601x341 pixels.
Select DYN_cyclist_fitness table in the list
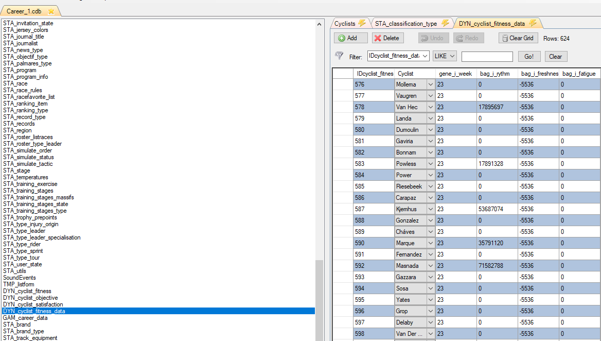point(27,291)
